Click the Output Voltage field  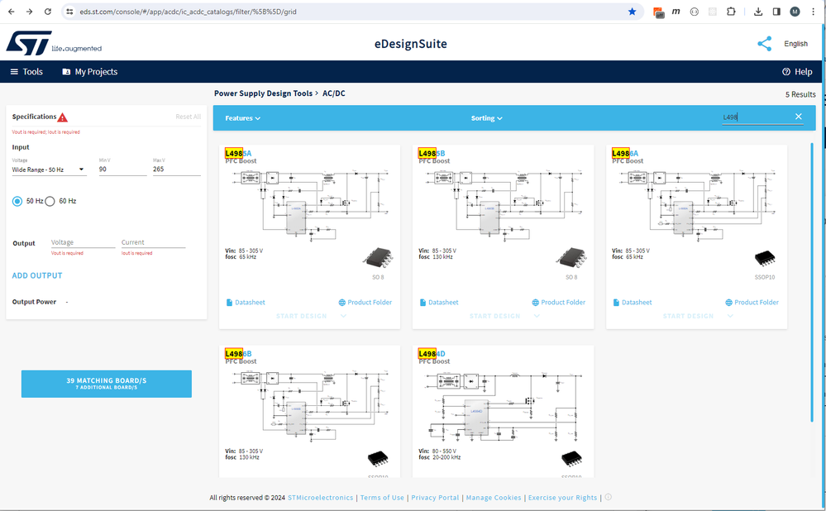point(83,242)
